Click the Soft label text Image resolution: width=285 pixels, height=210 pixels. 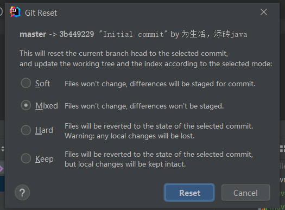click(42, 84)
